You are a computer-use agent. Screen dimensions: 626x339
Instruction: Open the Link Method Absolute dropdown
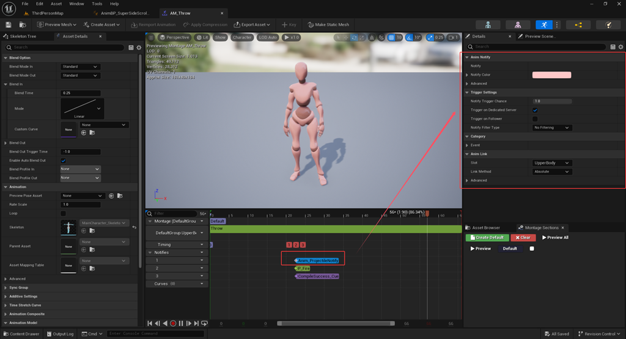(x=552, y=172)
